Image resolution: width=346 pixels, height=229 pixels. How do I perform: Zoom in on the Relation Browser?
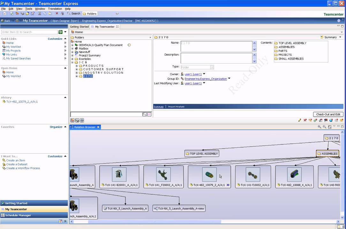(x=319, y=127)
